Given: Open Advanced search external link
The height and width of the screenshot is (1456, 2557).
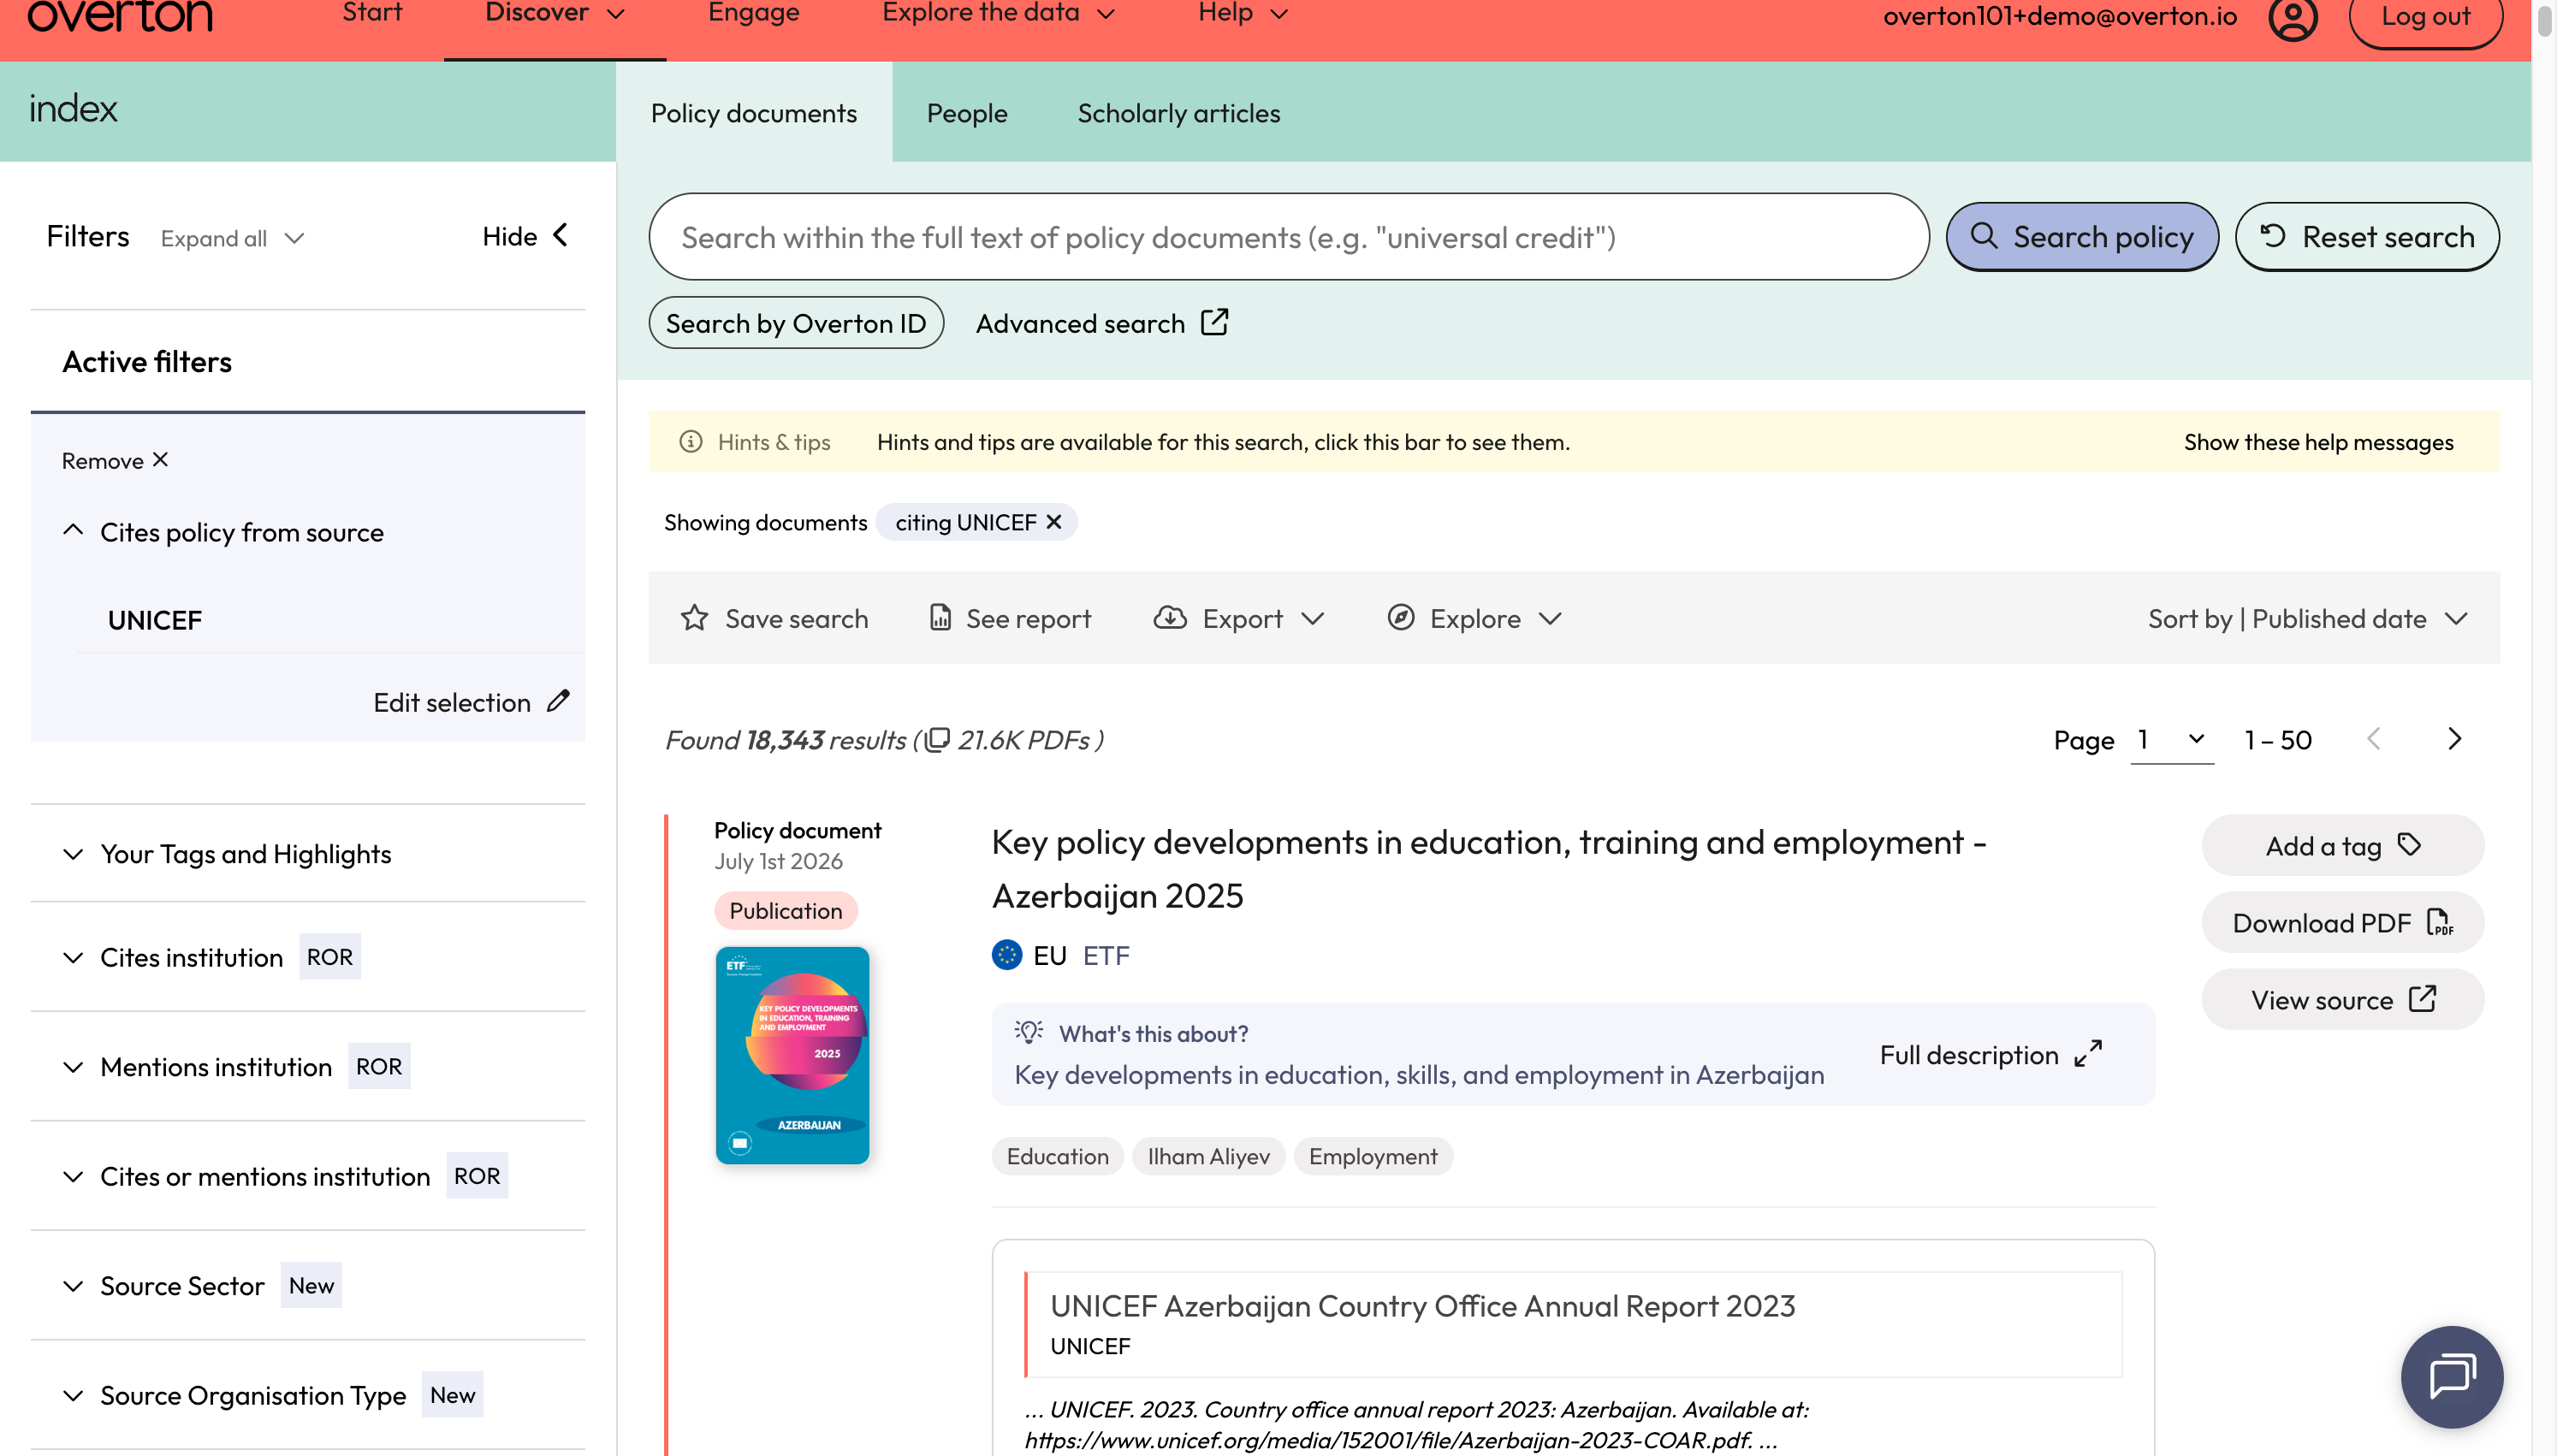Looking at the screenshot, I should [x=1101, y=323].
